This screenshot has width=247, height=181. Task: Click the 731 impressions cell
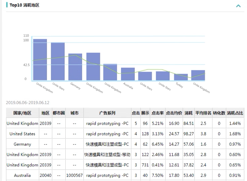[x=145, y=165]
